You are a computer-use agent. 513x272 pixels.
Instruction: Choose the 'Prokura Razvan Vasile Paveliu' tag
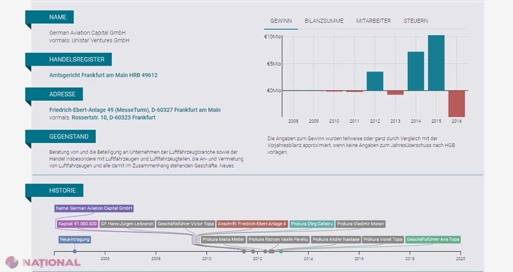278,239
